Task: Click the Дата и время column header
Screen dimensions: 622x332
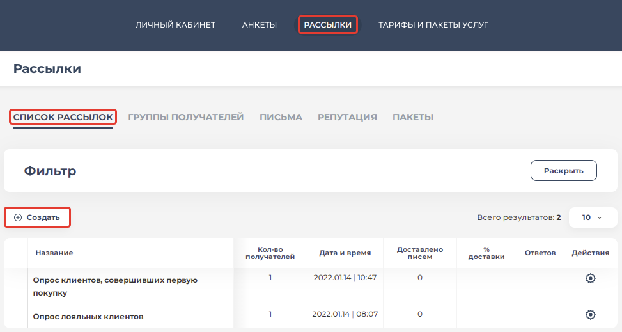Action: click(345, 253)
